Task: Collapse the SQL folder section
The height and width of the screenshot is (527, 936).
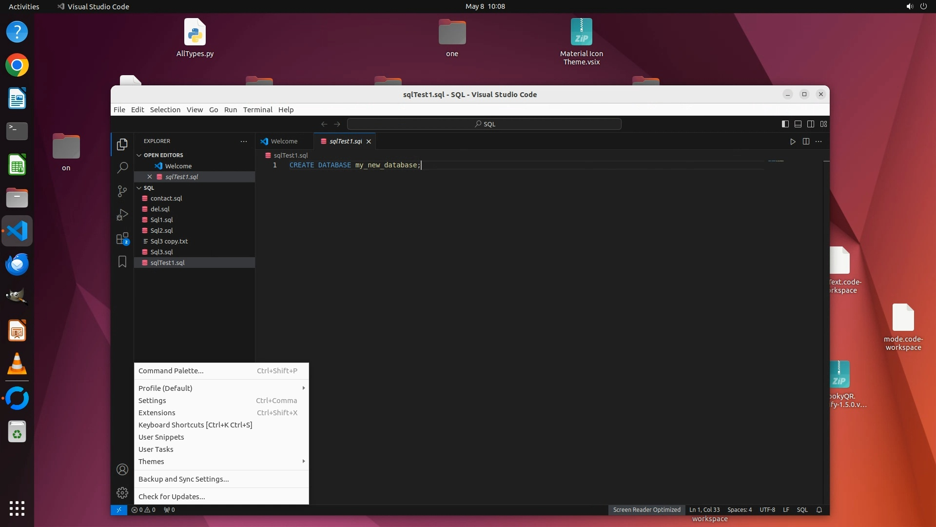Action: (x=149, y=188)
